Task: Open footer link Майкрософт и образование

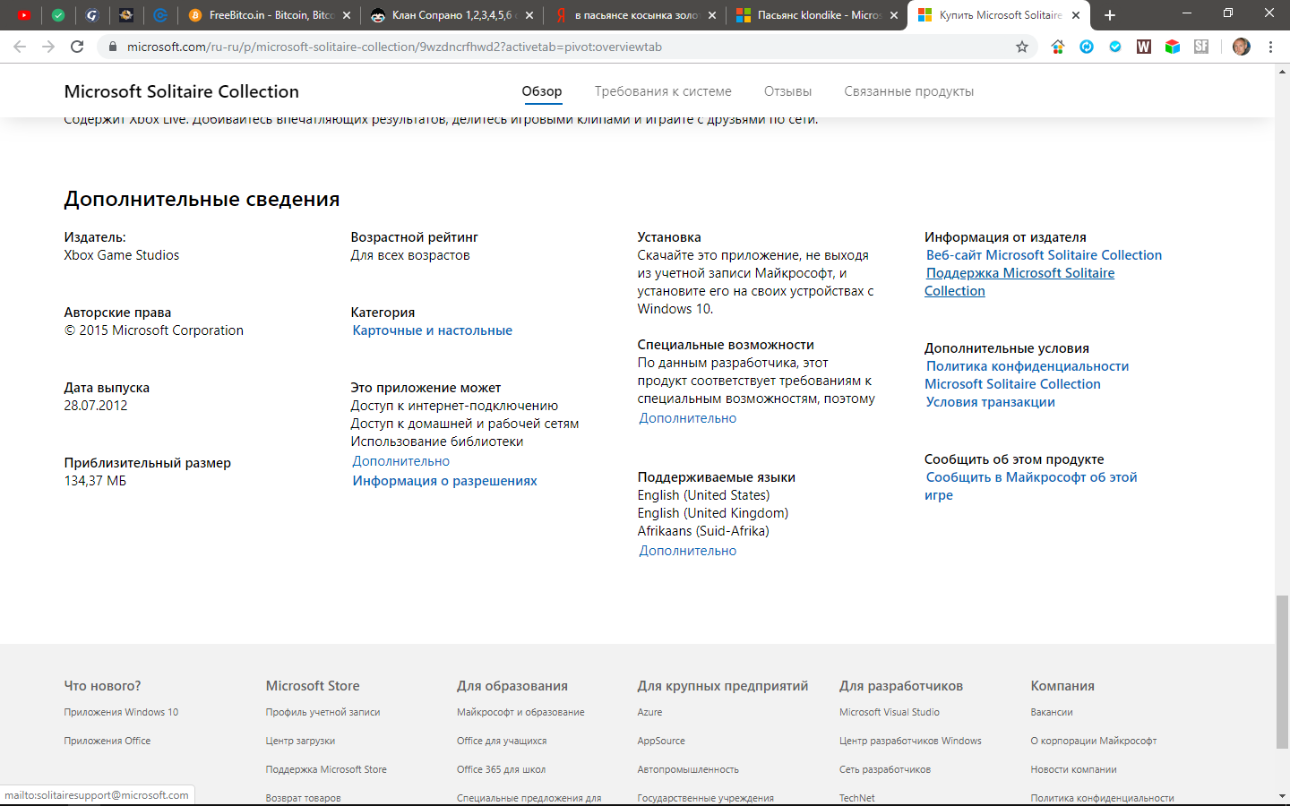Action: (520, 712)
